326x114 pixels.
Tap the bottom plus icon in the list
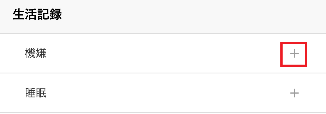pos(294,93)
